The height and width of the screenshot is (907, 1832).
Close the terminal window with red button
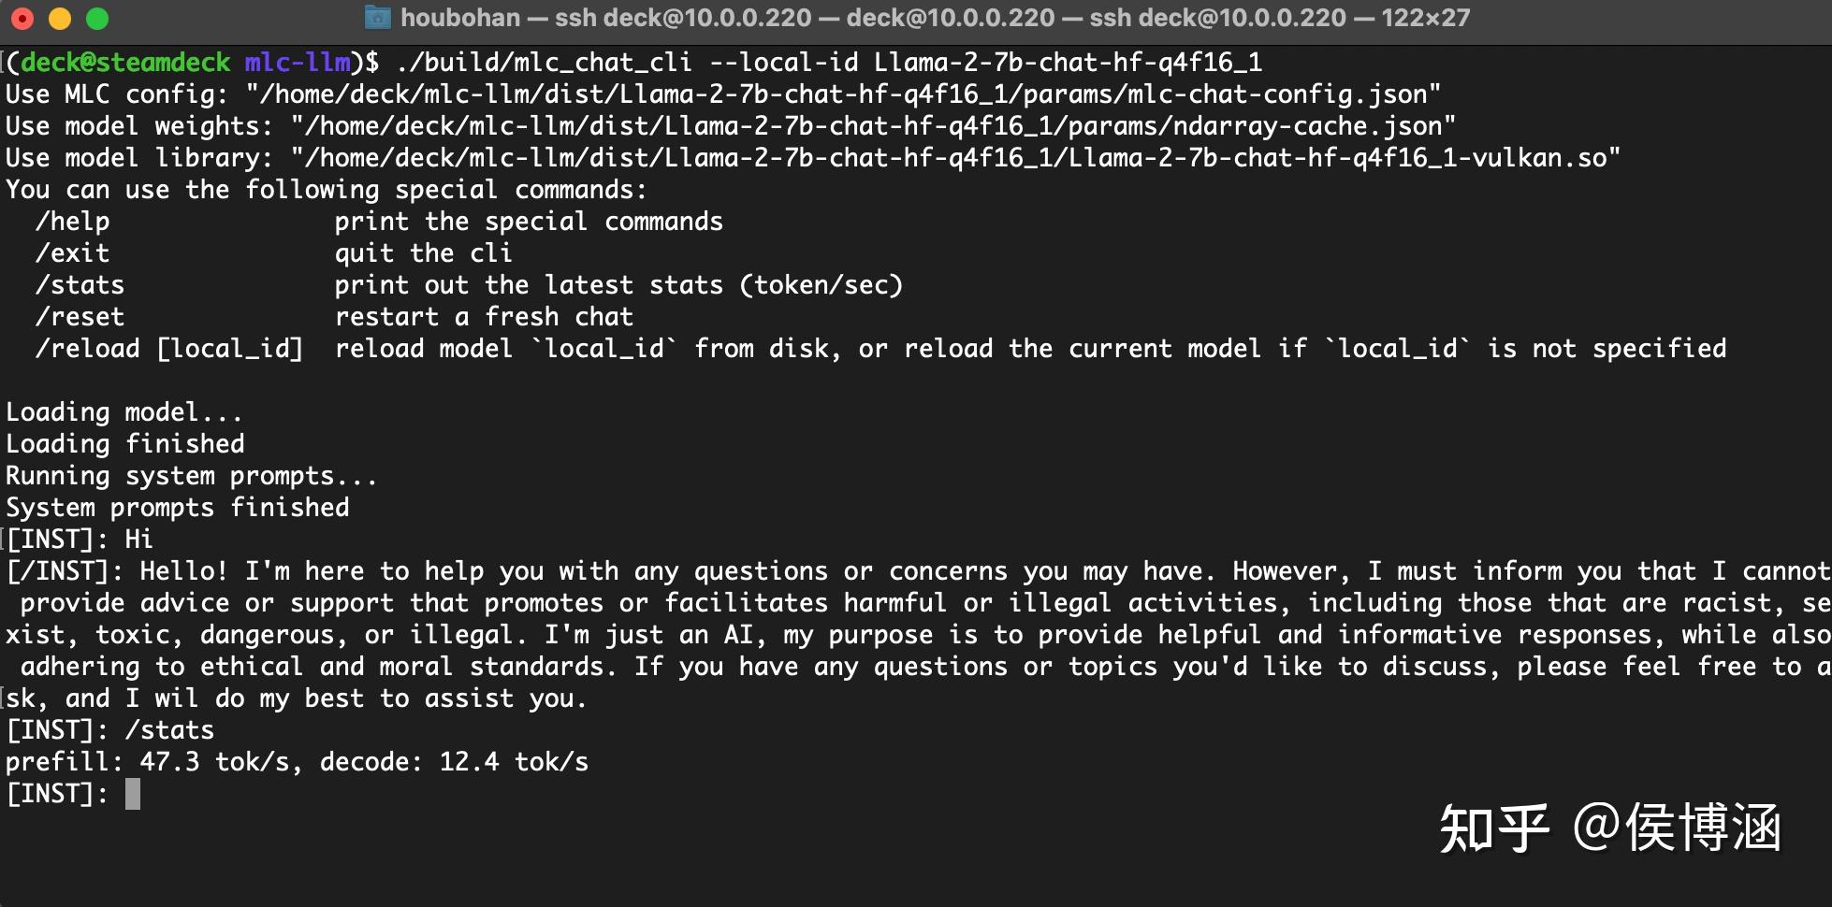point(22,19)
